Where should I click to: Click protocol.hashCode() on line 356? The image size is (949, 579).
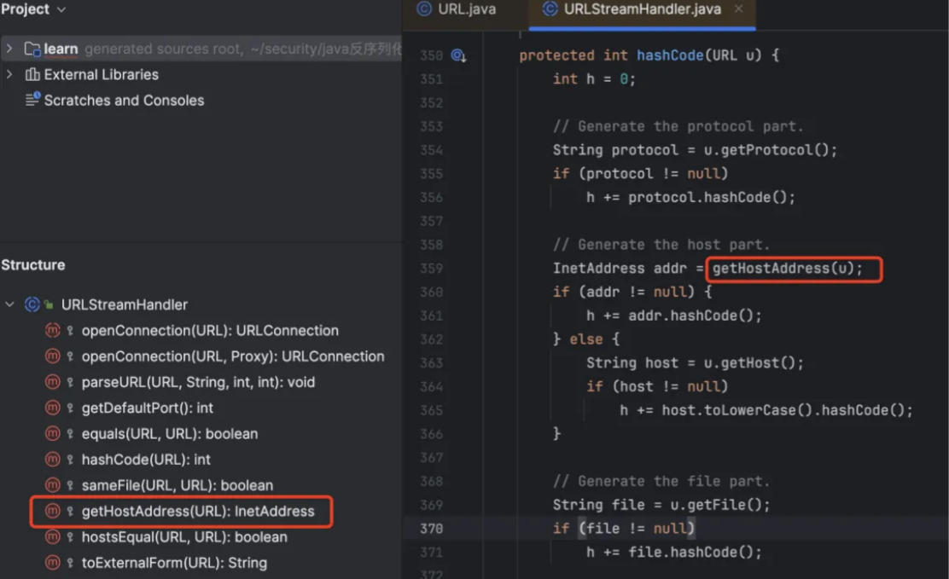(712, 197)
